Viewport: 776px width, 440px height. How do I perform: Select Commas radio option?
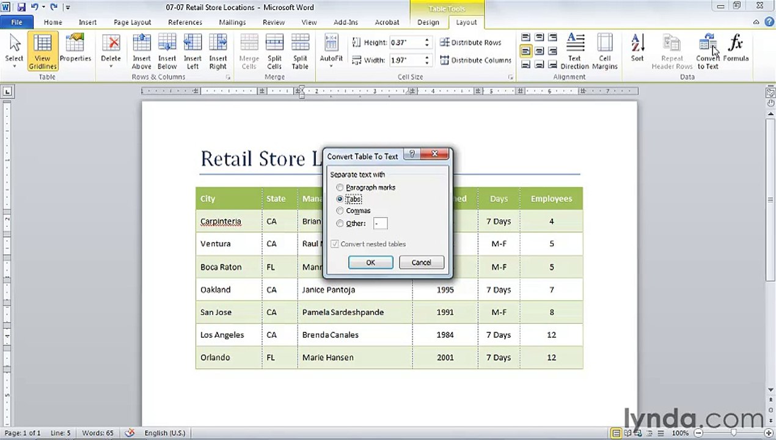tap(340, 211)
